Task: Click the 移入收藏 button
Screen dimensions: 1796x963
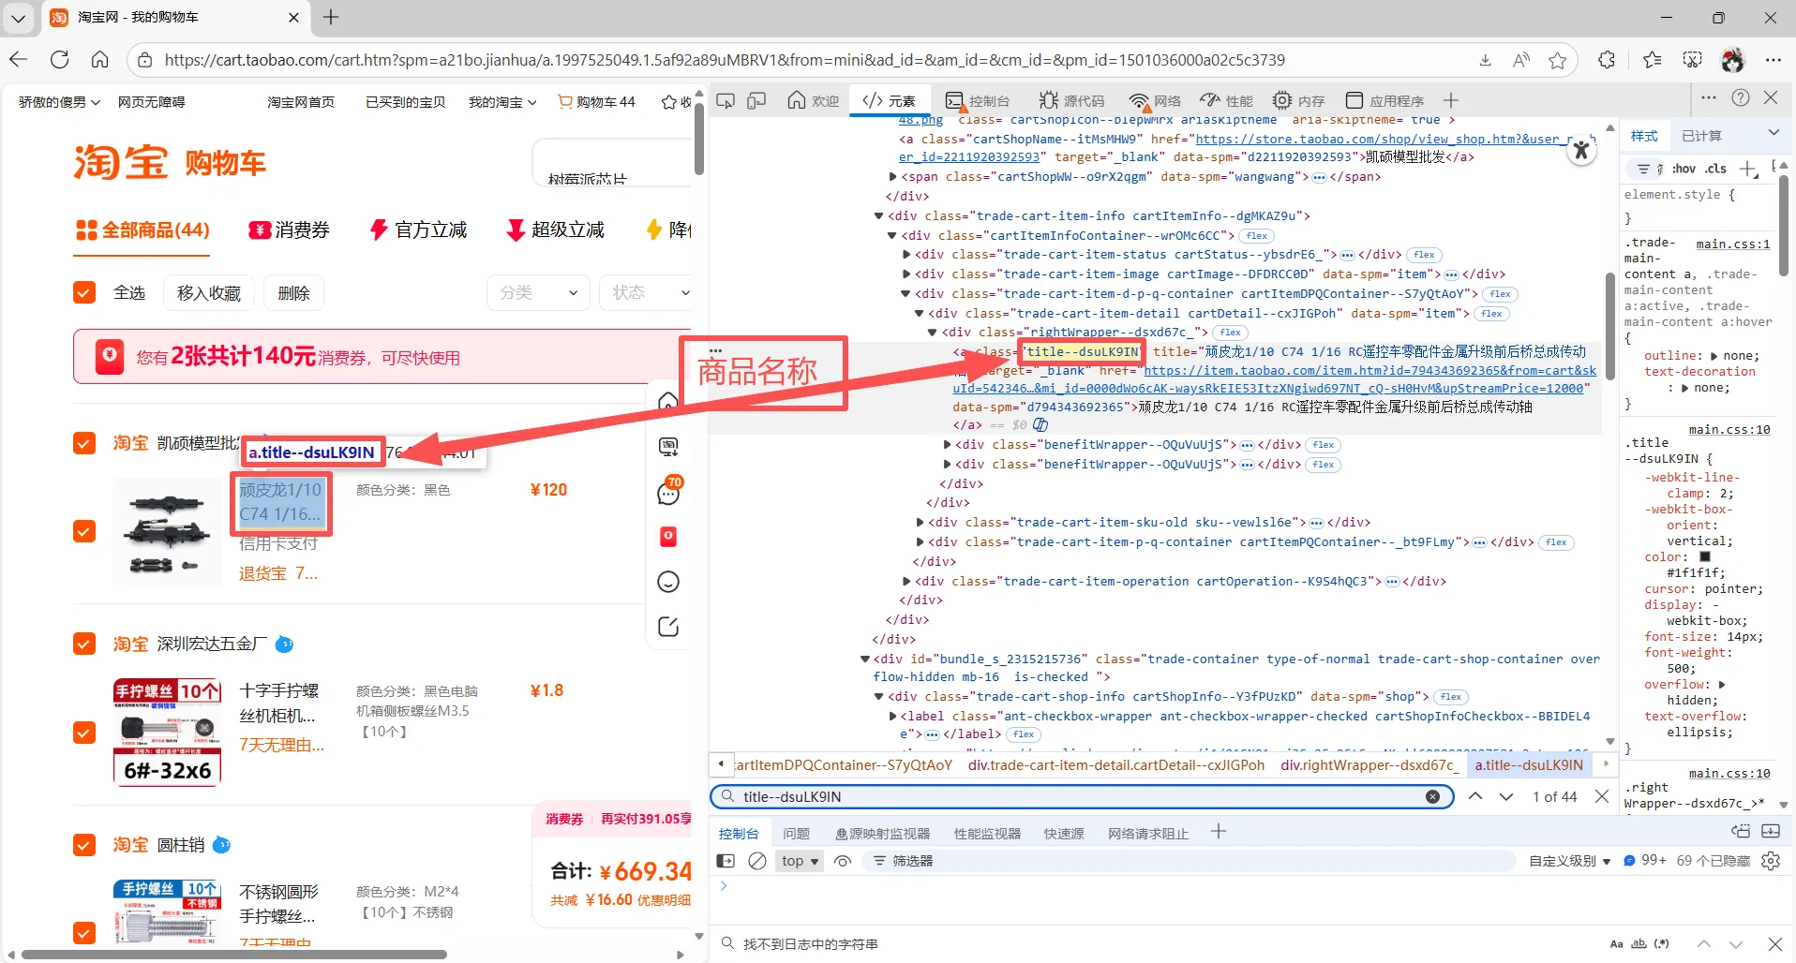Action: (209, 293)
